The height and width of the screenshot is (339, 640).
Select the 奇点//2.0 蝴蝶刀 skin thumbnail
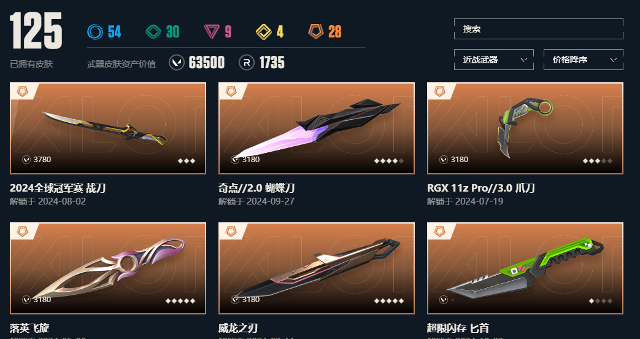(x=317, y=128)
